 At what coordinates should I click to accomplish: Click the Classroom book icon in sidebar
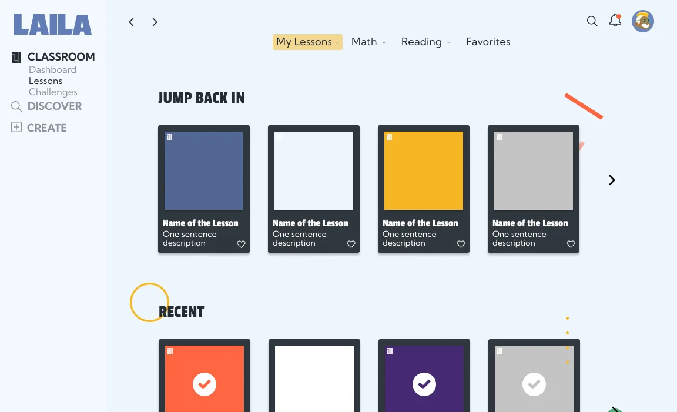click(16, 58)
